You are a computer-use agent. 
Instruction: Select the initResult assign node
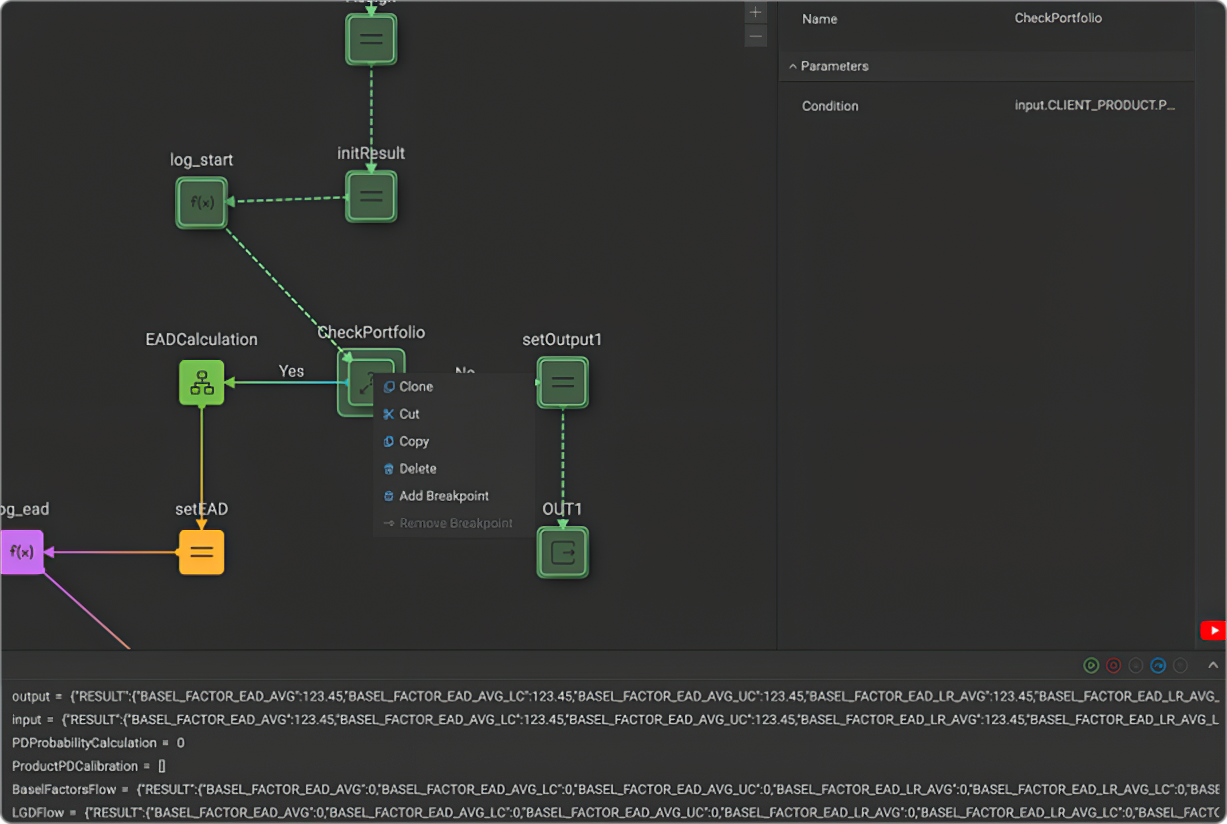371,196
